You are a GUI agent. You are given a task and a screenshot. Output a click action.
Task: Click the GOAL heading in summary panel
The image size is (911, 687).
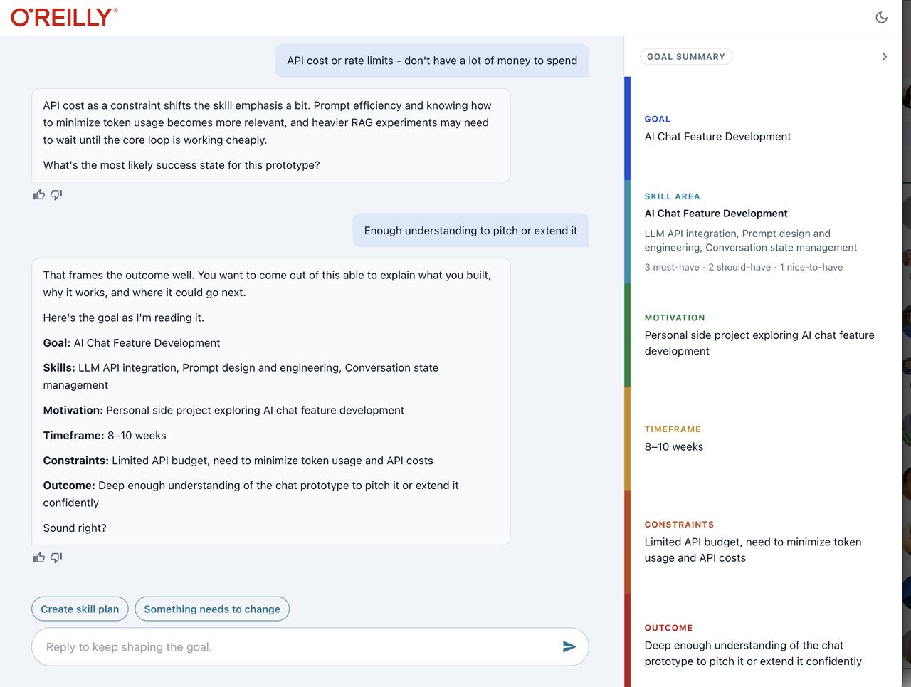coord(658,120)
